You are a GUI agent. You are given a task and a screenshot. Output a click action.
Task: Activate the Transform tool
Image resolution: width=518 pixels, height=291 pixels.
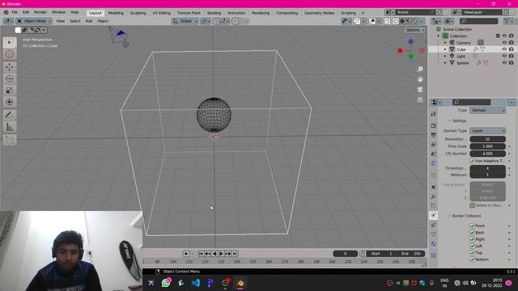pyautogui.click(x=9, y=102)
